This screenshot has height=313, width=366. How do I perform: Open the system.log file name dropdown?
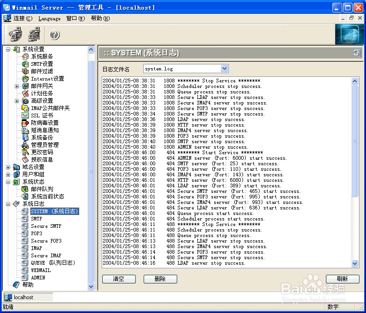(x=224, y=69)
